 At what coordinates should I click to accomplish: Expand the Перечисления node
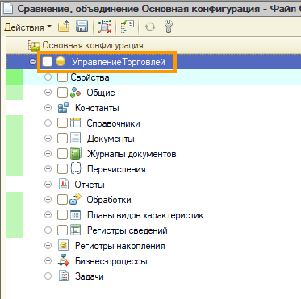point(48,168)
